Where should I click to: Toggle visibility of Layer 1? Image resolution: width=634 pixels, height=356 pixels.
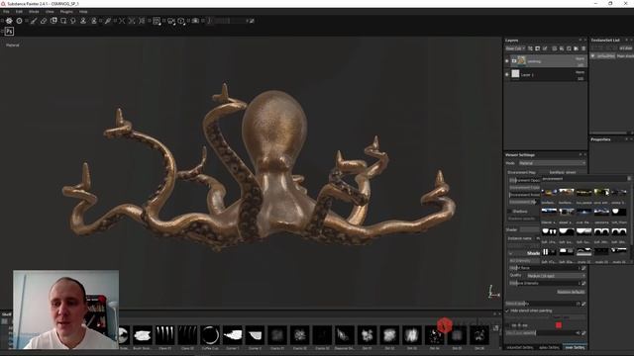pyautogui.click(x=507, y=74)
